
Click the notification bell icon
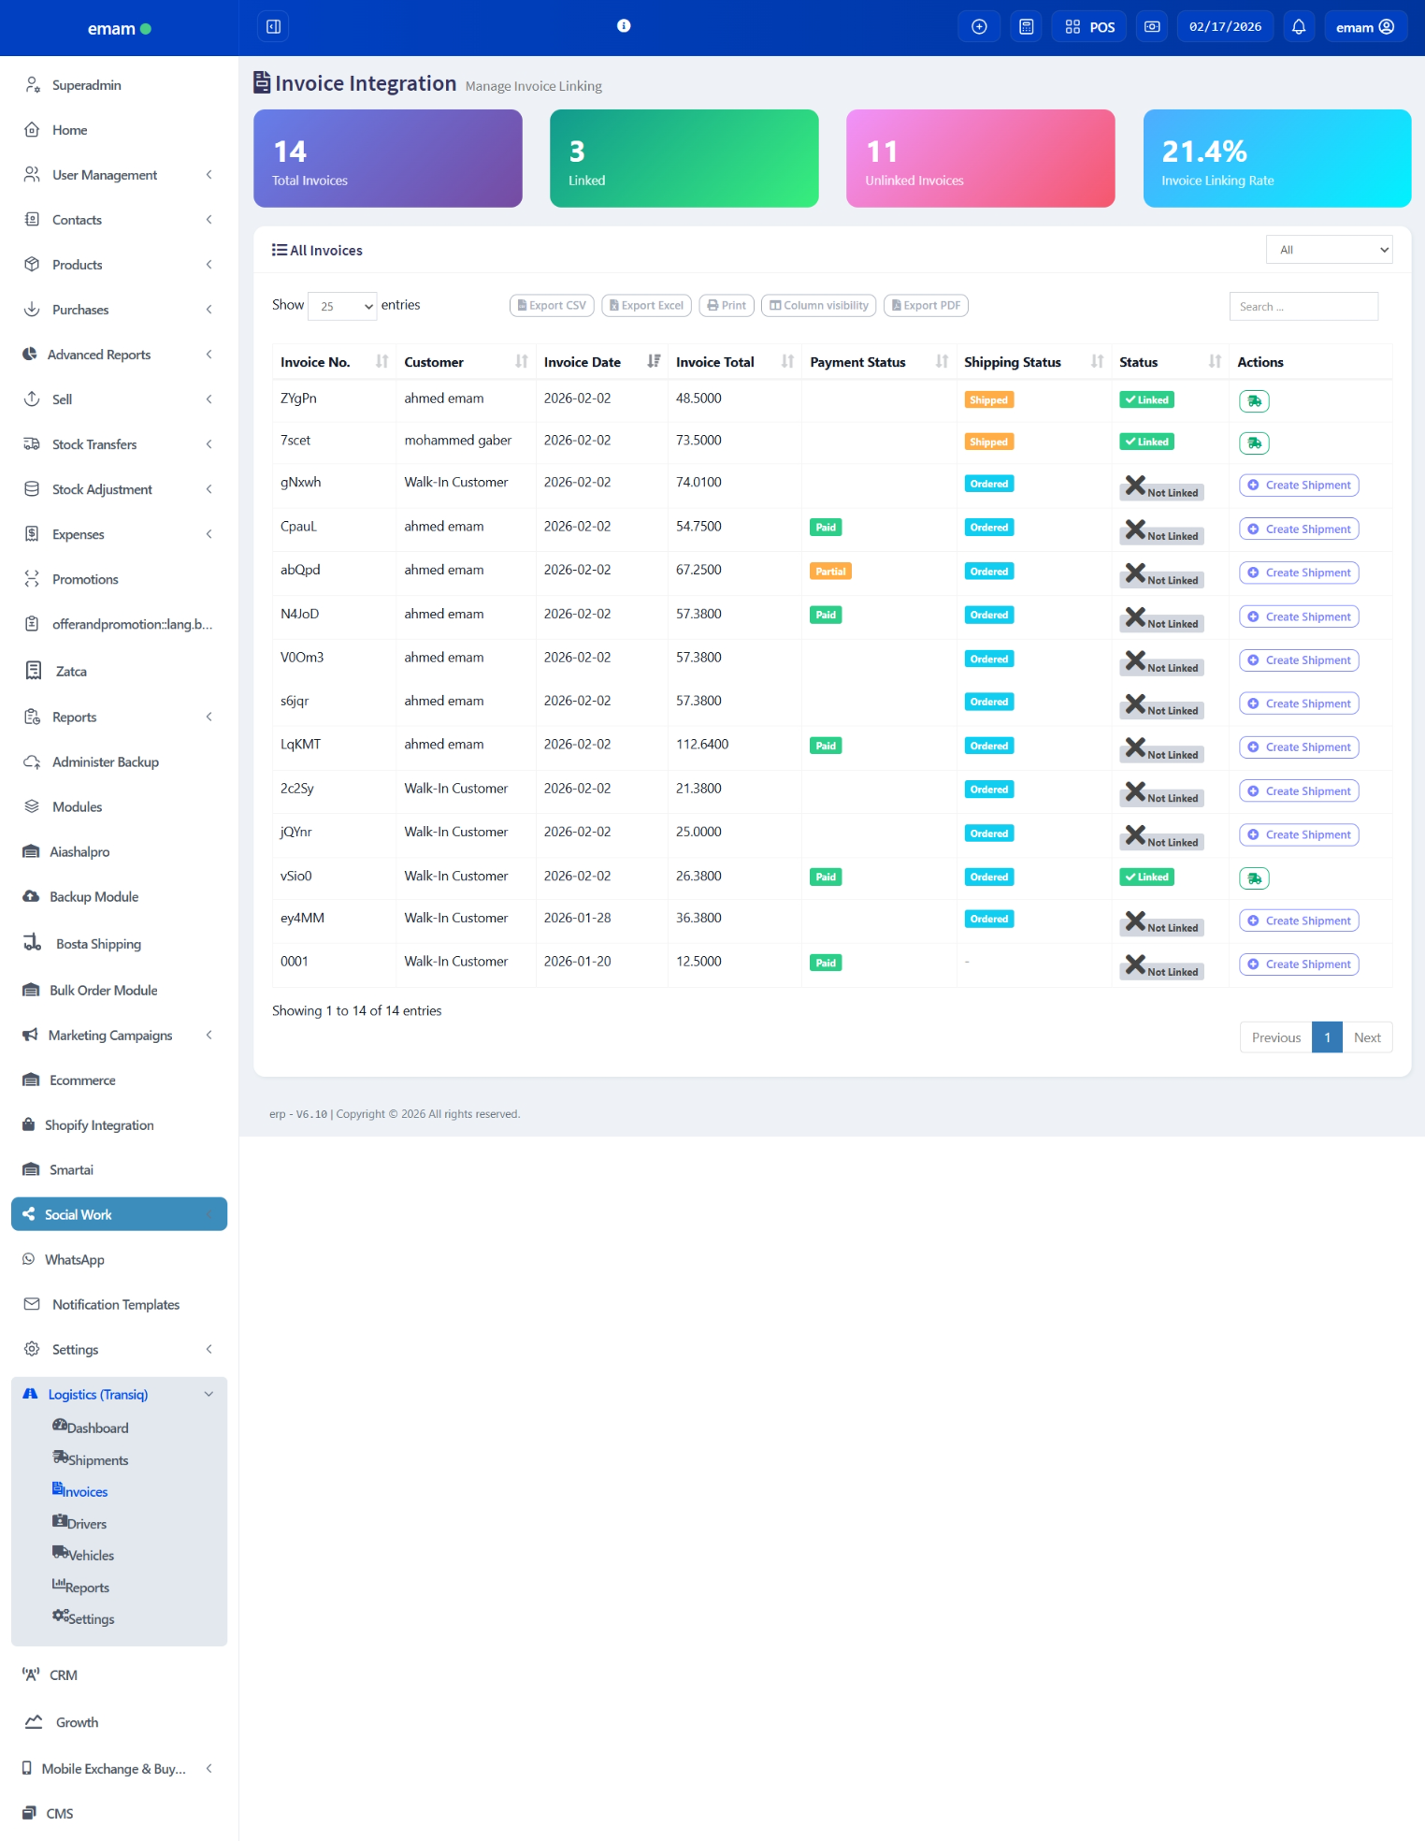click(1298, 27)
